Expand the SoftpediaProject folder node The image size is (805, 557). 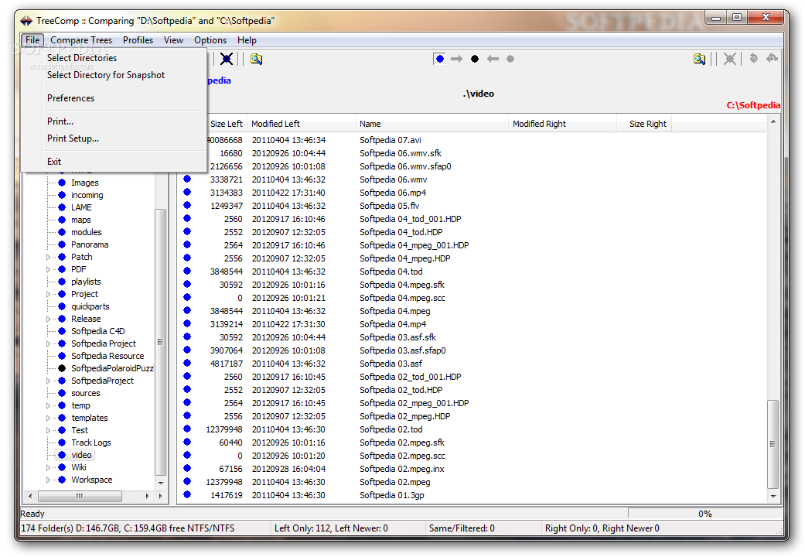tap(49, 381)
